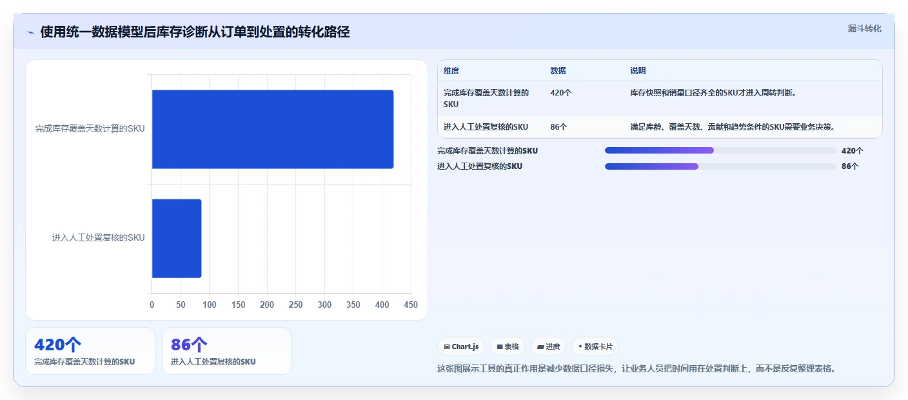The height and width of the screenshot is (400, 908).
Task: Click the 420个 value beside progress bar
Action: pyautogui.click(x=853, y=151)
